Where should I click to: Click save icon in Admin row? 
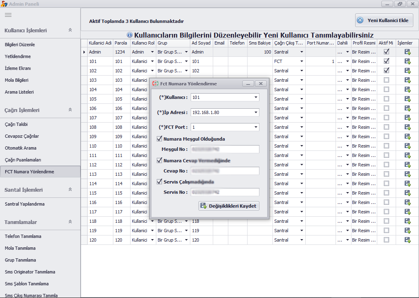[407, 52]
